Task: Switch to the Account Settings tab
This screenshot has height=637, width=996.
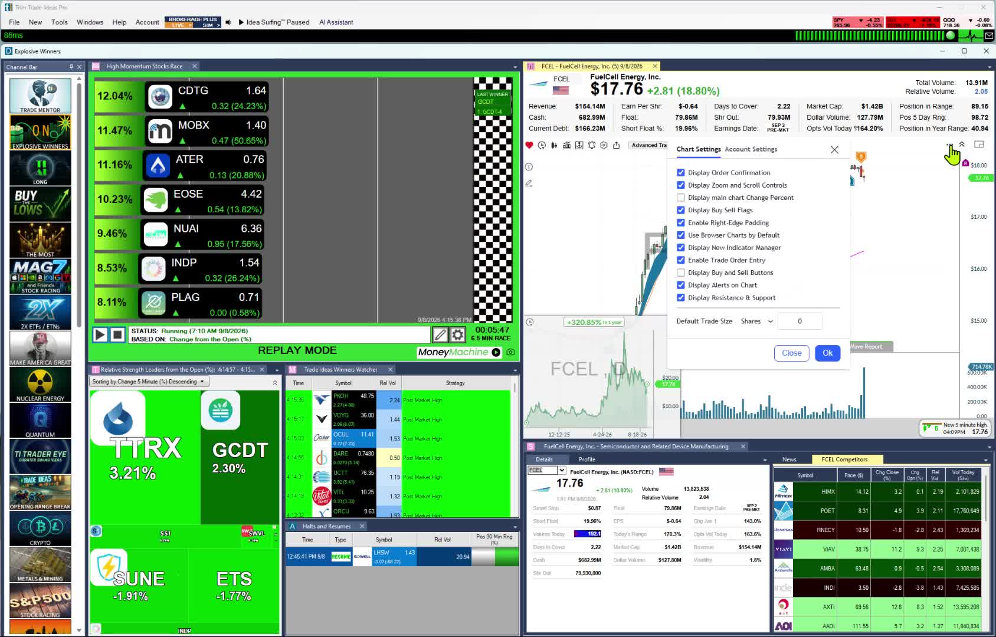Action: (x=751, y=149)
